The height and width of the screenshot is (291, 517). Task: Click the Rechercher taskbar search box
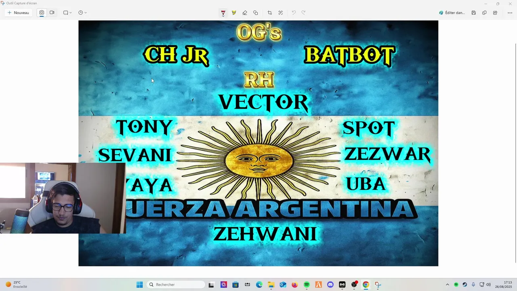[x=176, y=285]
